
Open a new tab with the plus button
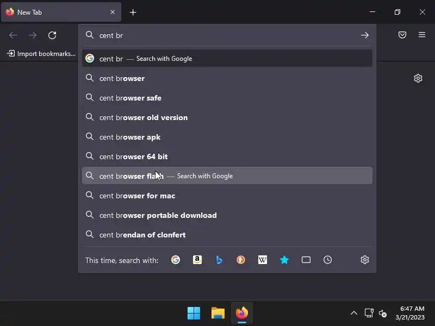pos(133,12)
